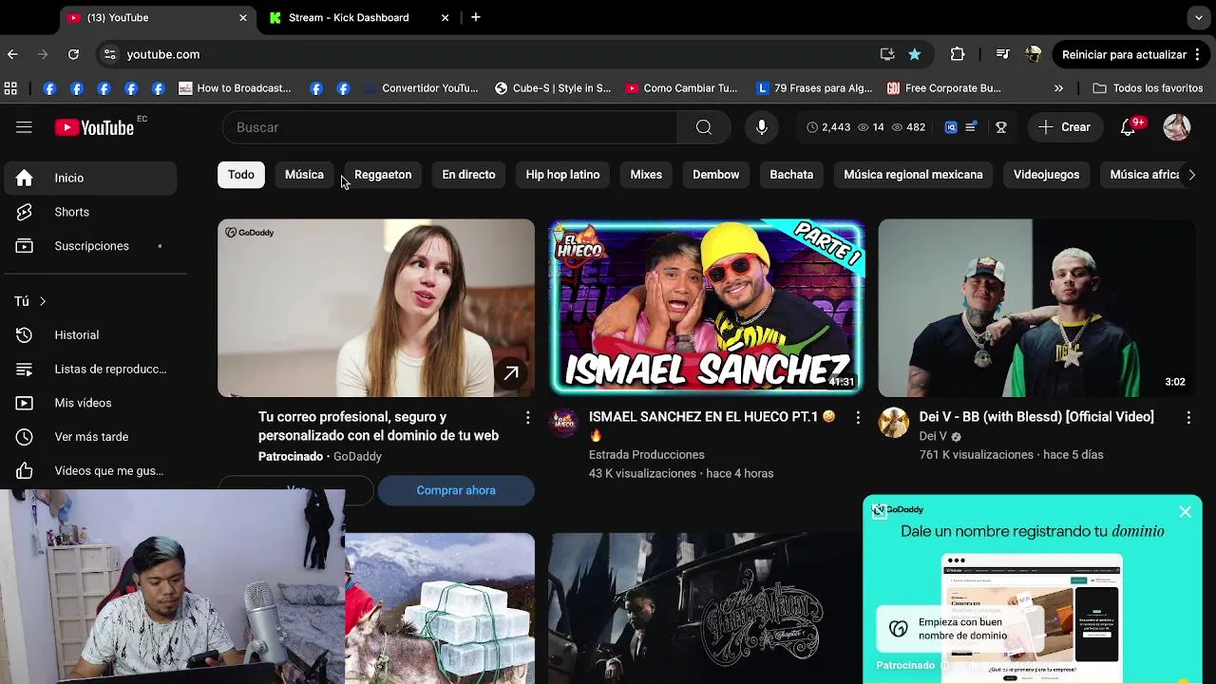Image resolution: width=1216 pixels, height=684 pixels.
Task: Open the tab search dropdown arrow
Action: pos(1199,17)
